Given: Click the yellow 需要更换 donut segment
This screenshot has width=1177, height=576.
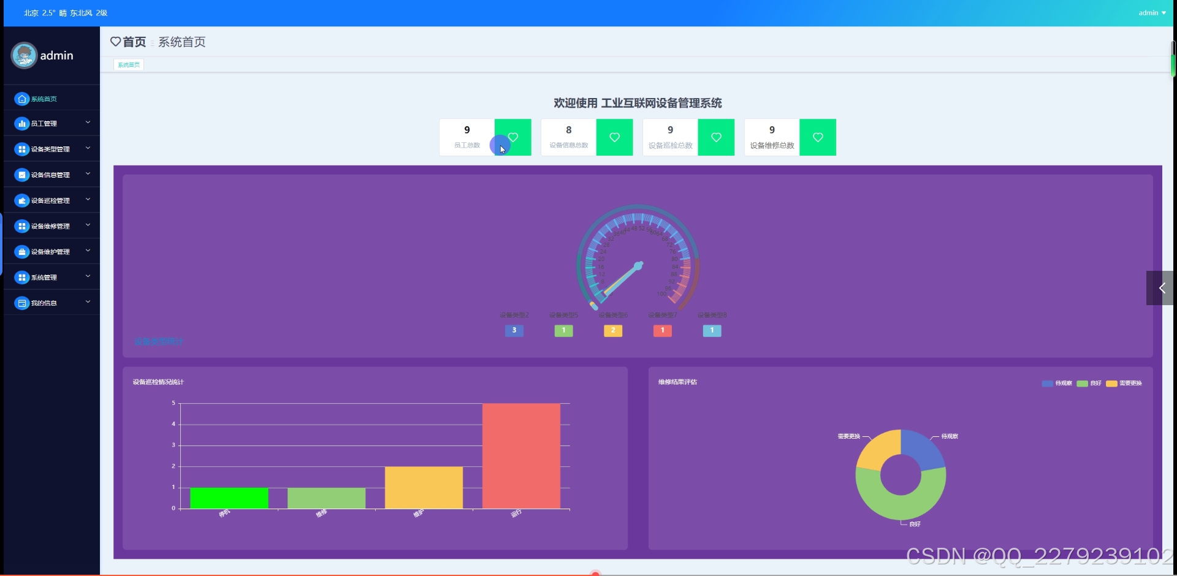Looking at the screenshot, I should (x=878, y=450).
